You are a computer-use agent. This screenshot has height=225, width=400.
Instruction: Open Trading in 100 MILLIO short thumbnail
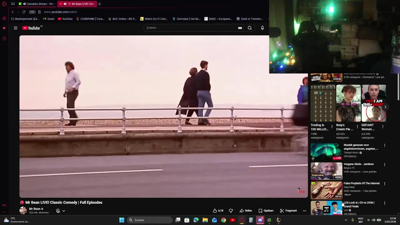[323, 103]
